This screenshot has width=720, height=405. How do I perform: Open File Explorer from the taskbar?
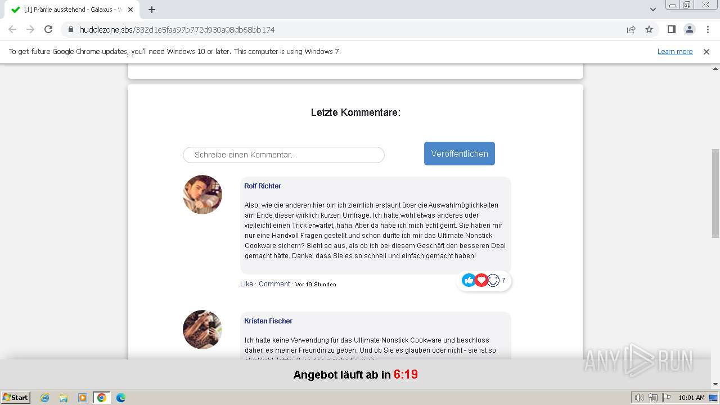pos(64,398)
